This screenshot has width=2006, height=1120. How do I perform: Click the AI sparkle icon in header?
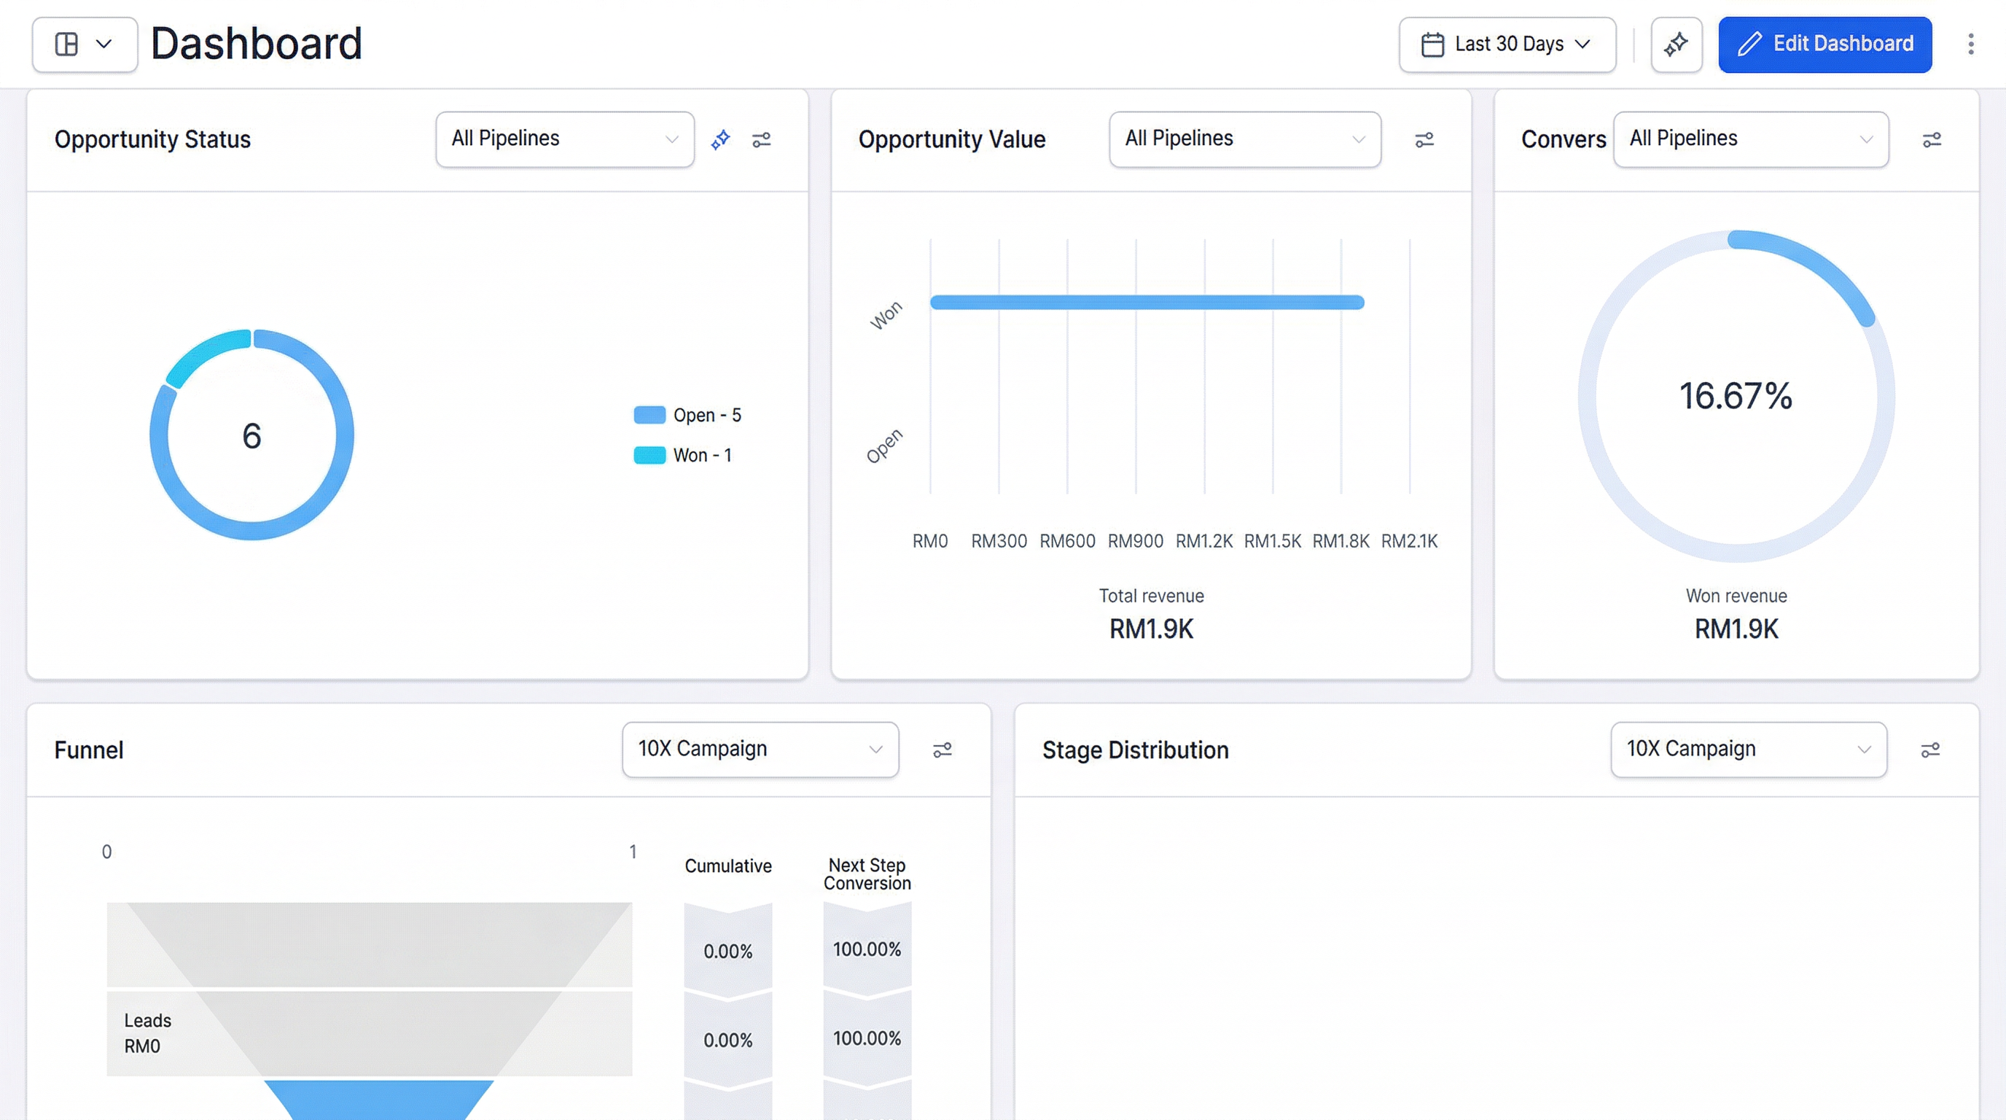1676,44
